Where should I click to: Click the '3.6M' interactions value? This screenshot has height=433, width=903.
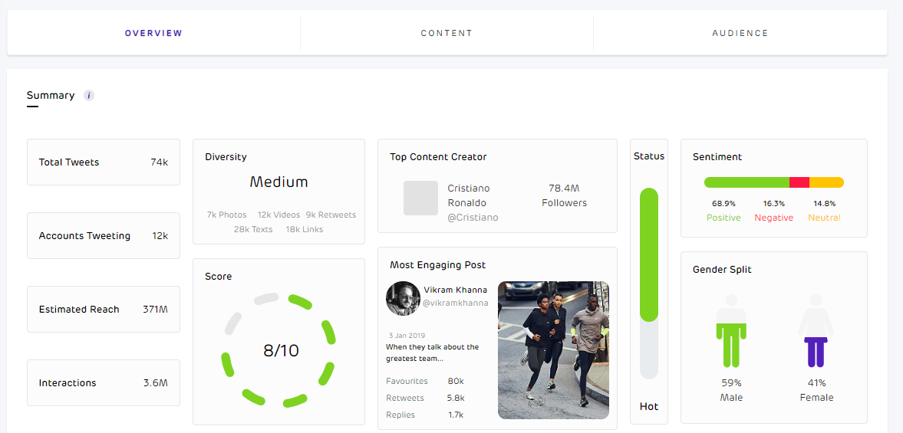click(x=156, y=383)
